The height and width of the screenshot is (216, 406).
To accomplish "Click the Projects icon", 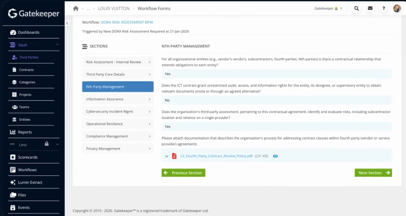I will (14, 94).
